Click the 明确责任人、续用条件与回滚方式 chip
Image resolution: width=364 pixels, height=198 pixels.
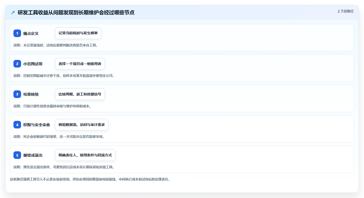click(85, 155)
